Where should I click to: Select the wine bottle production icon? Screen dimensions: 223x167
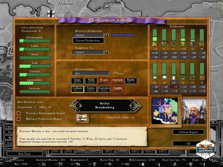(183, 78)
